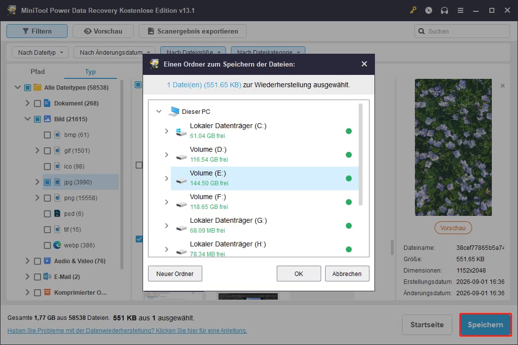The image size is (518, 345).
Task: Click the Volume (D:) drive icon
Action: click(181, 157)
